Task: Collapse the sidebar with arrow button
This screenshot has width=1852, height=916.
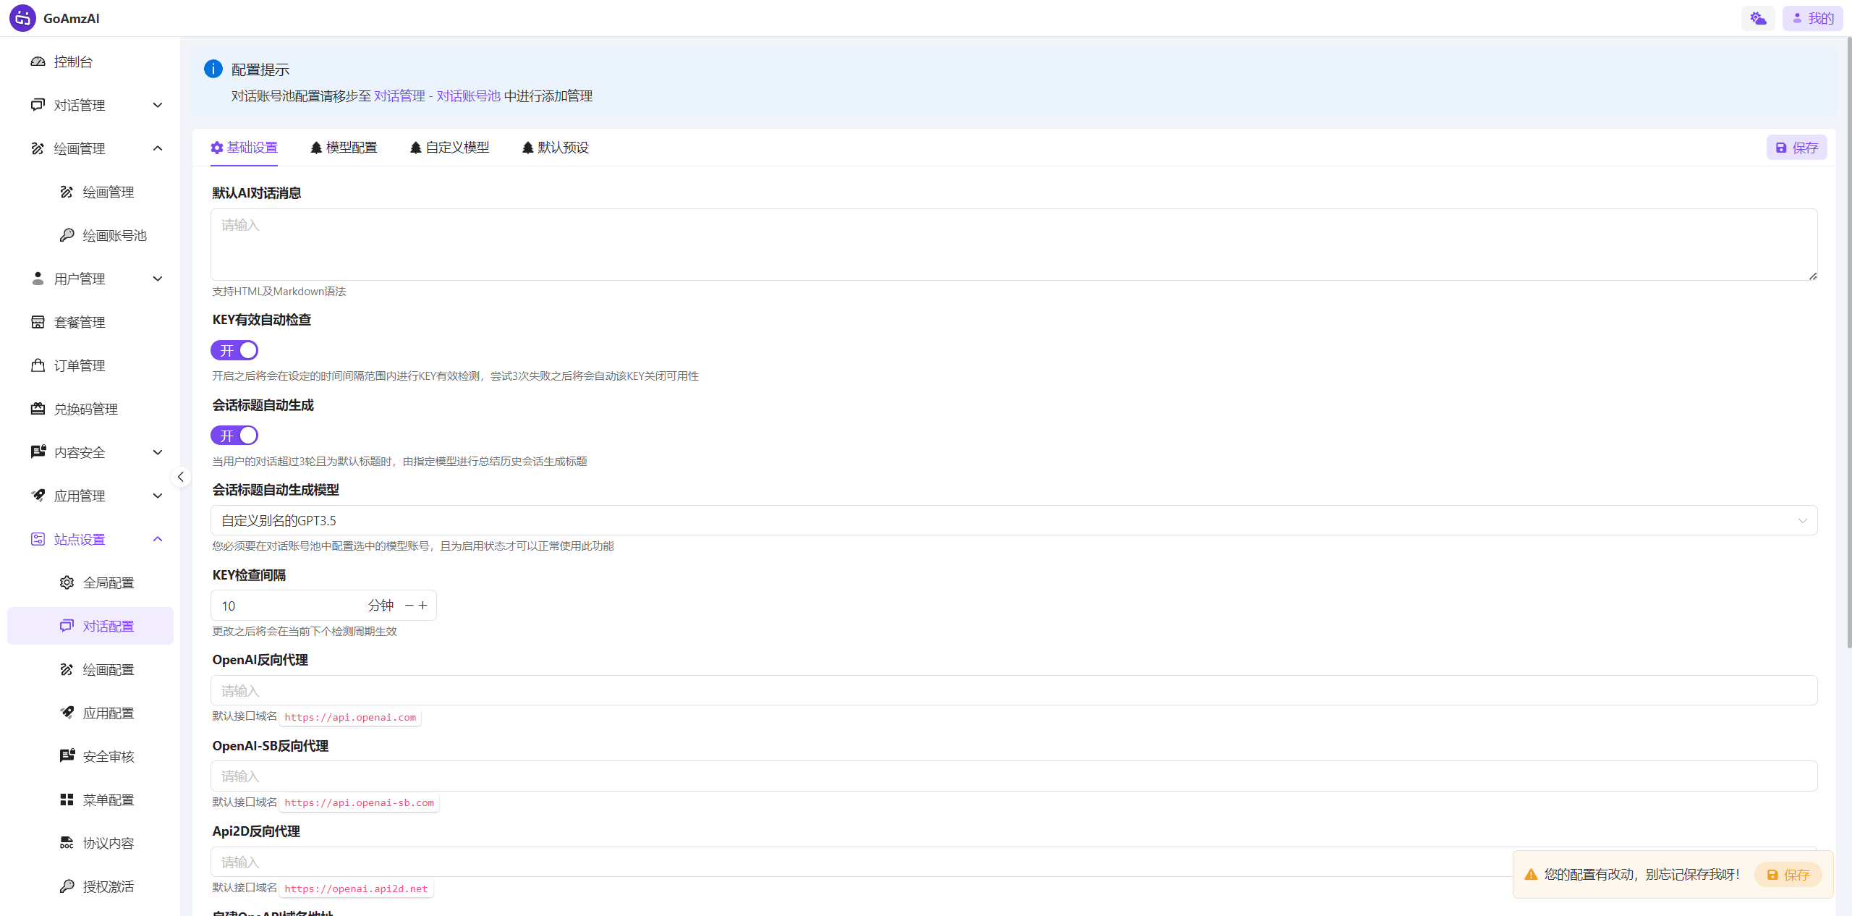Action: (x=181, y=477)
